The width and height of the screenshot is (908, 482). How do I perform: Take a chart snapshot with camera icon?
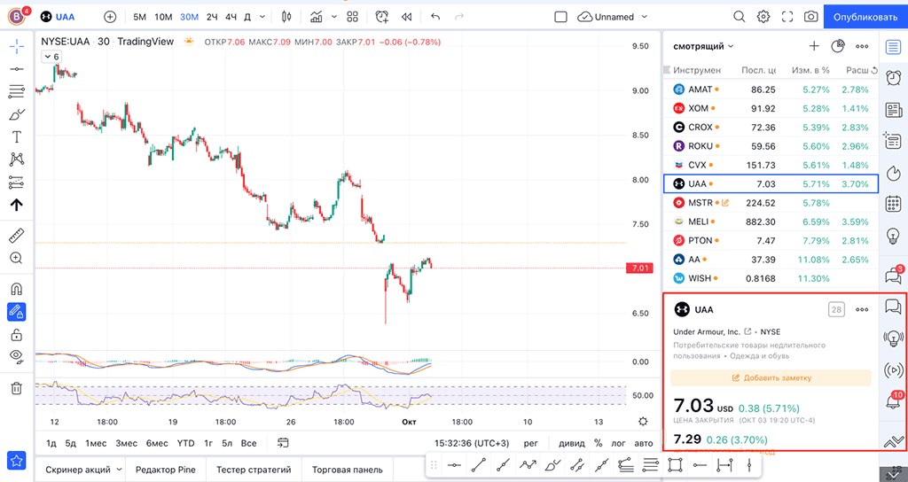(x=810, y=17)
